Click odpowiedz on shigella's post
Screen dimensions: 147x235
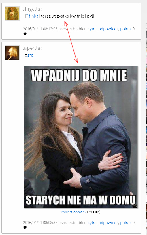pyautogui.click(x=108, y=29)
